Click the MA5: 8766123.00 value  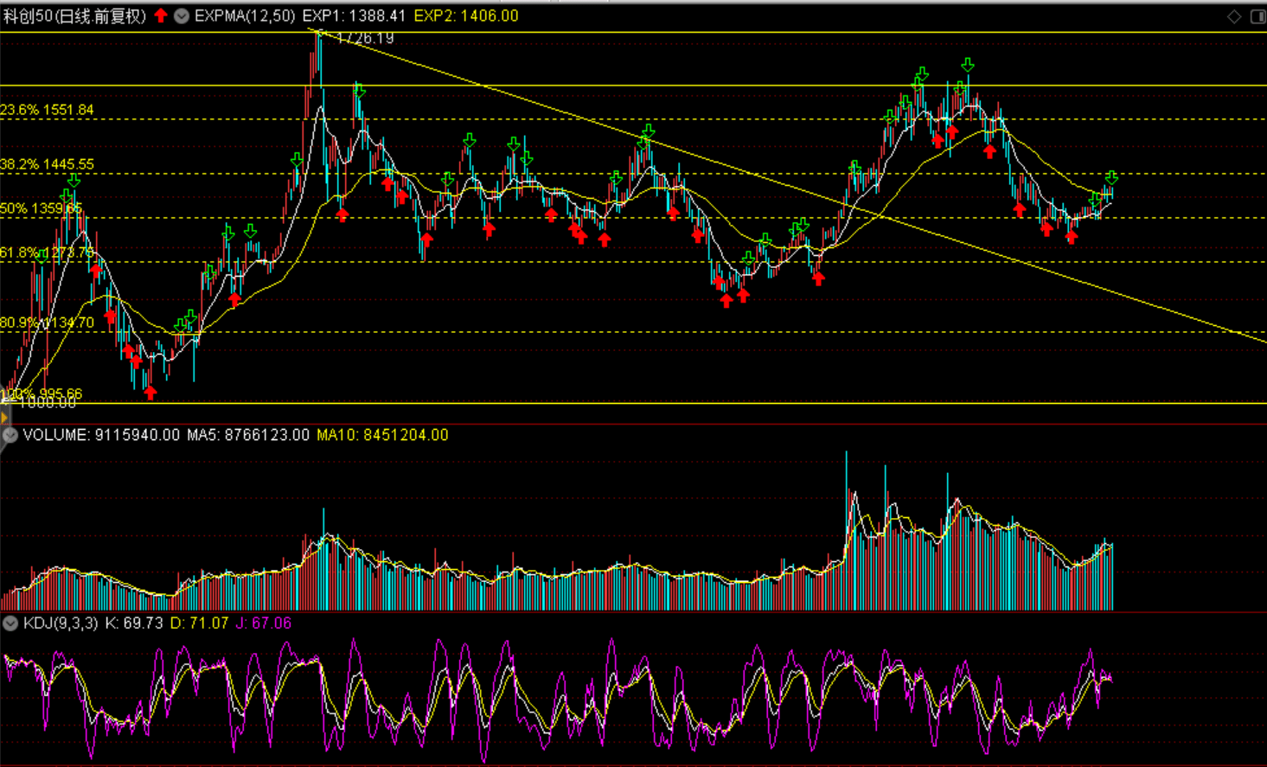[x=248, y=435]
